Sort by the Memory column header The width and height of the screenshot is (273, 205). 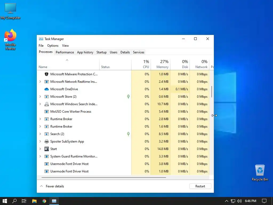[160, 65]
